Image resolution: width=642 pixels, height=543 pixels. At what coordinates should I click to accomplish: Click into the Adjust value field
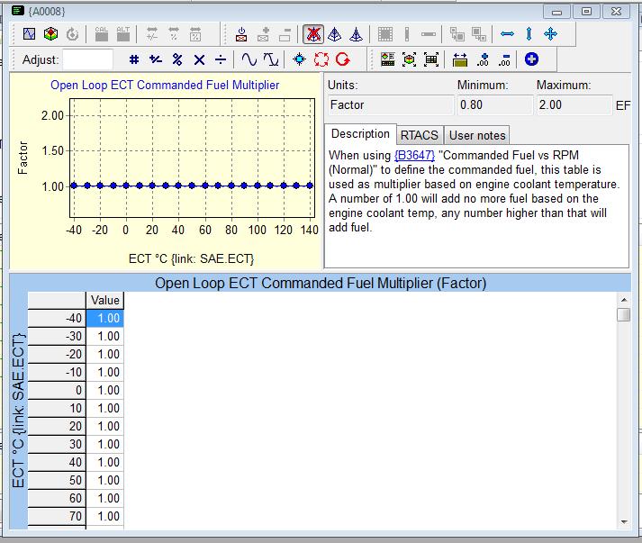87,59
